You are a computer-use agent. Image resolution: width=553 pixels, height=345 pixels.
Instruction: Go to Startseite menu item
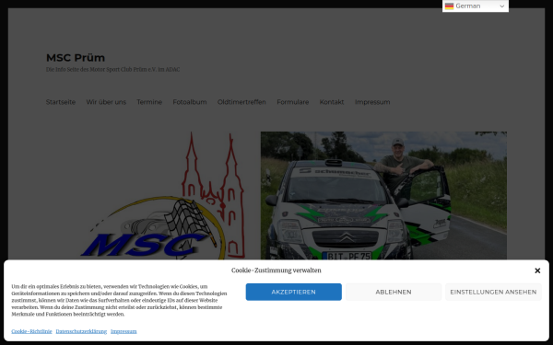pos(61,102)
